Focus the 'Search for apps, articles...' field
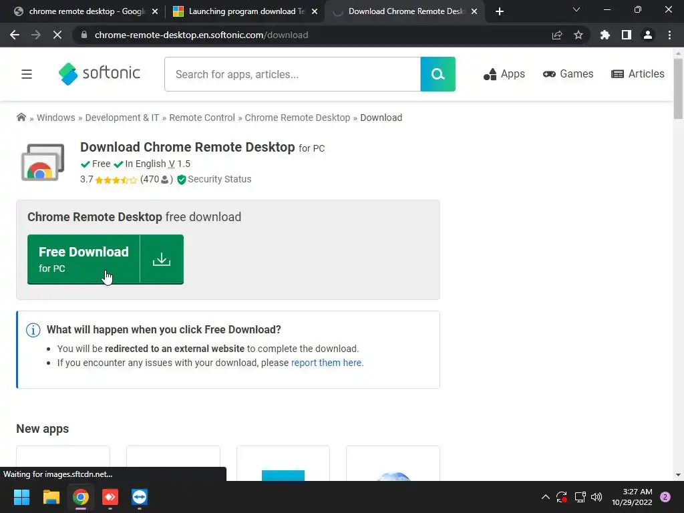The image size is (684, 513). (x=293, y=74)
